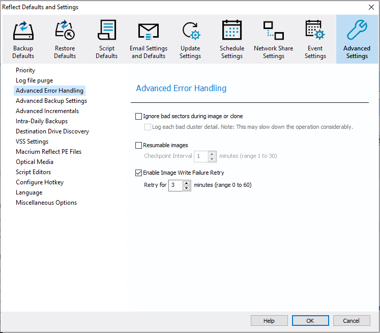Viewport: 380px width, 333px height.
Task: Select Advanced Backup Settings in the sidebar
Action: click(x=51, y=101)
